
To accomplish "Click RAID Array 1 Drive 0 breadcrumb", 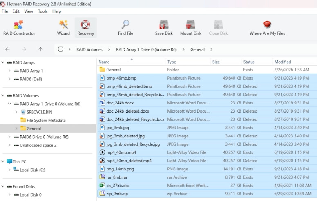I will (146, 49).
